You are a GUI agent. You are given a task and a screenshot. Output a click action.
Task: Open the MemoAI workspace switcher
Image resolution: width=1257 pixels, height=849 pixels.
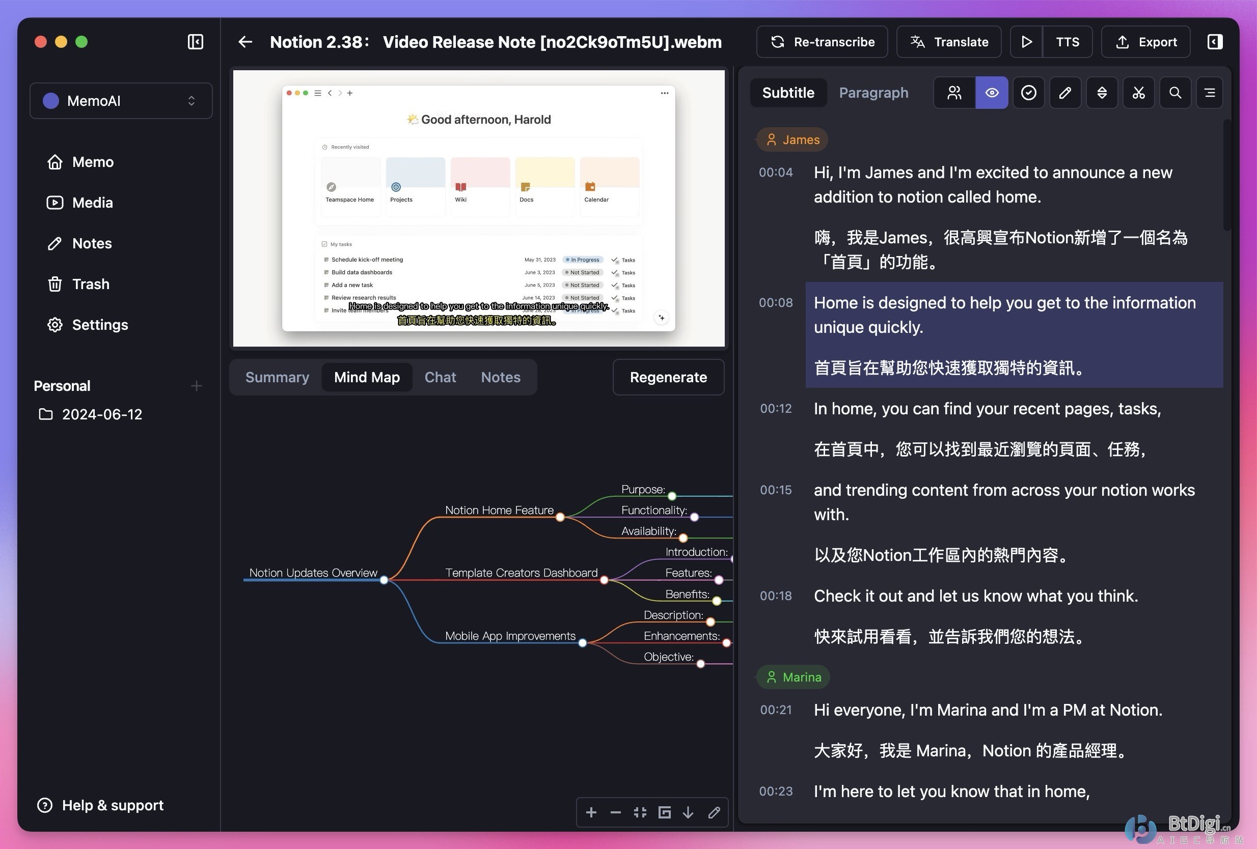[x=121, y=100]
